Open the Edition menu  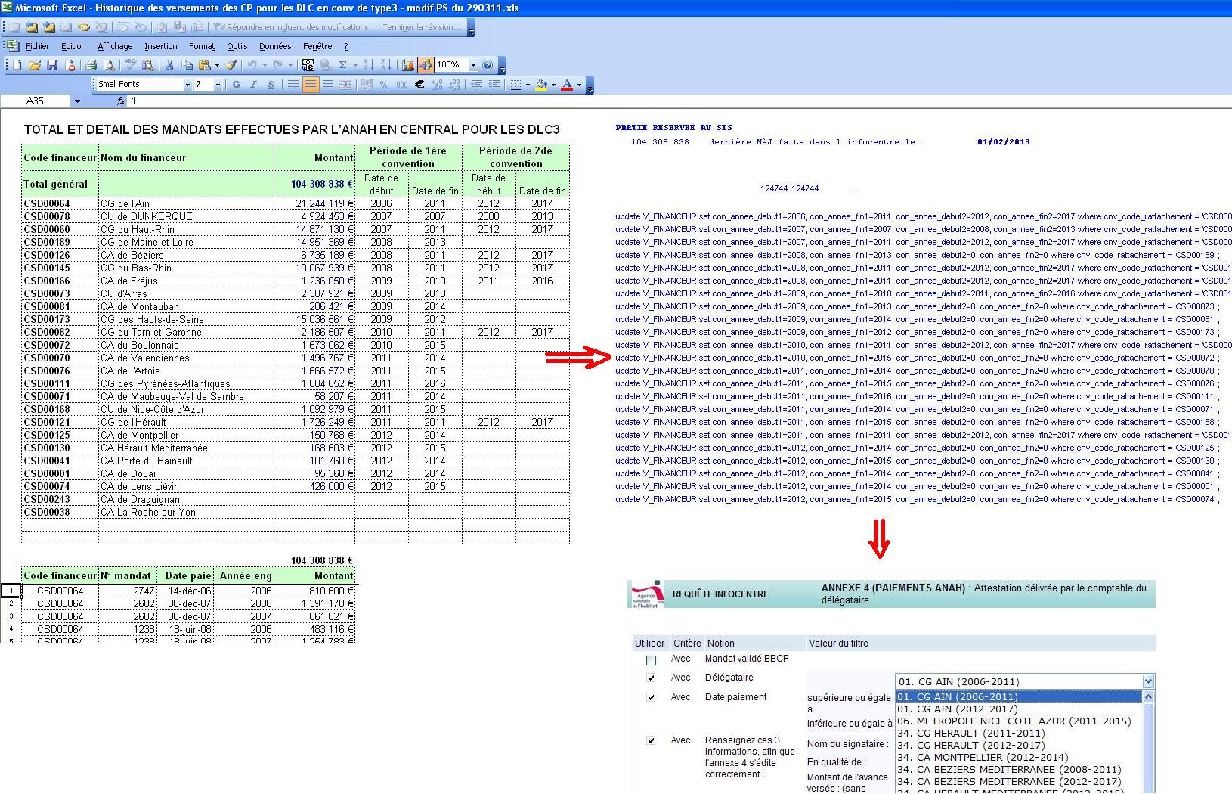[x=73, y=46]
